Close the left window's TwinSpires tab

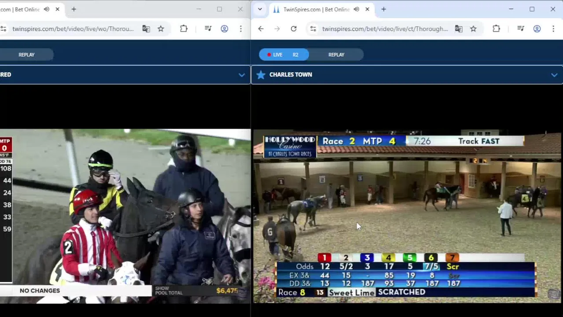tap(57, 9)
